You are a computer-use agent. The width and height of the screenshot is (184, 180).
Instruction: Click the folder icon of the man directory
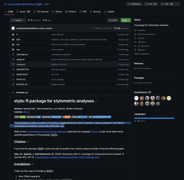pos(13,50)
